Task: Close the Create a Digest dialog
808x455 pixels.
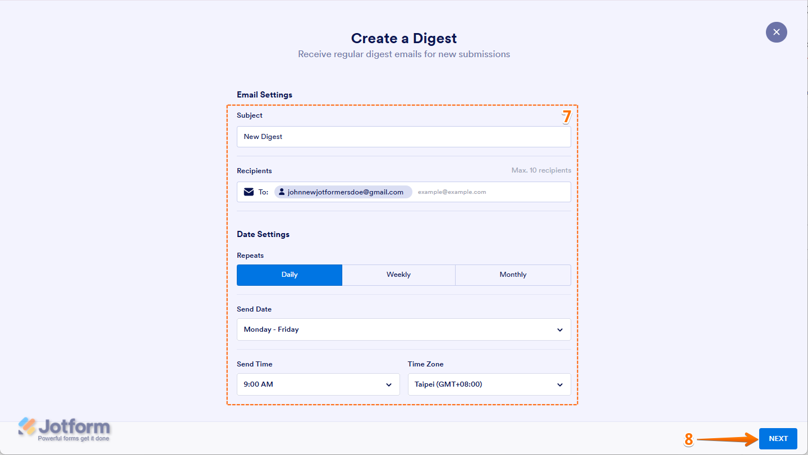Action: click(x=776, y=32)
